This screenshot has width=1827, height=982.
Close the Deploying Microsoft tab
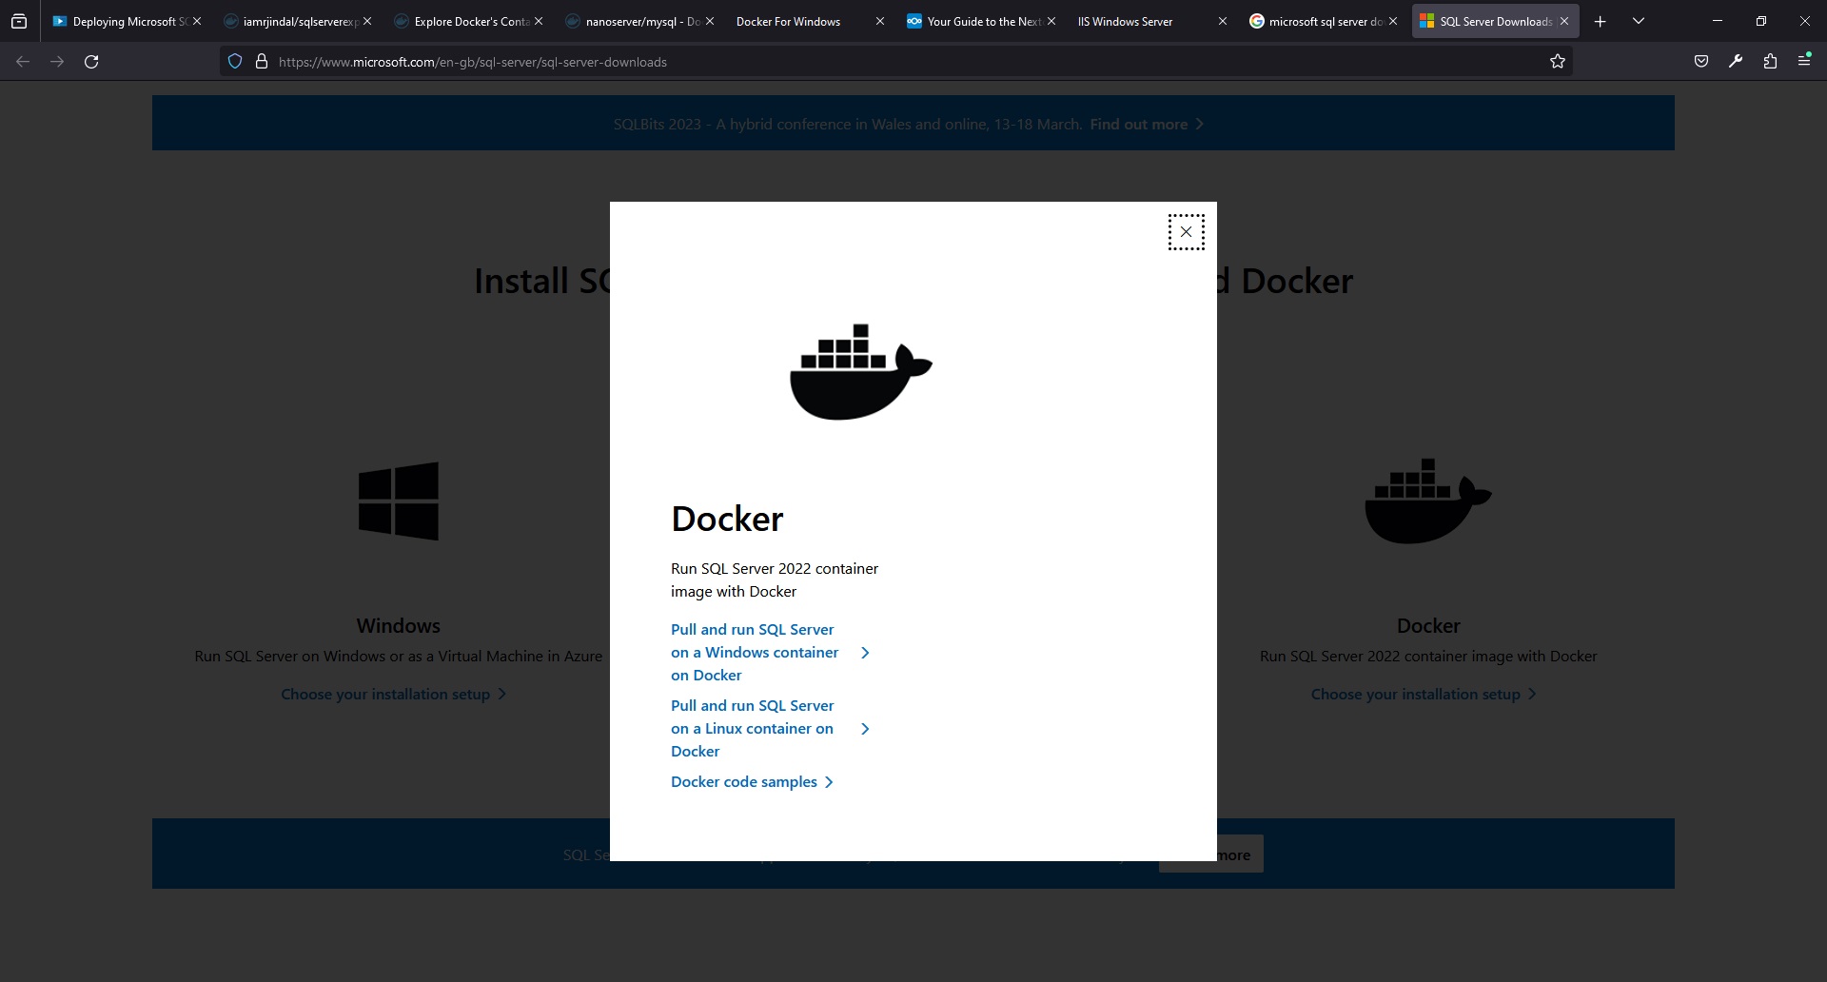tap(197, 21)
